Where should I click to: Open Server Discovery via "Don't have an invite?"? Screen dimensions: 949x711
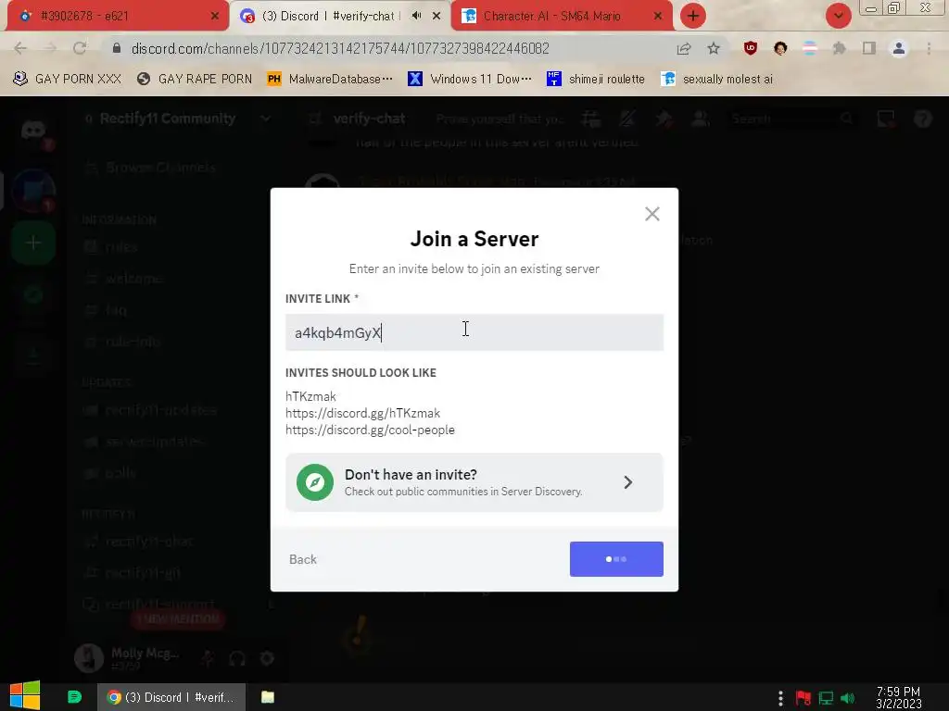pos(474,481)
